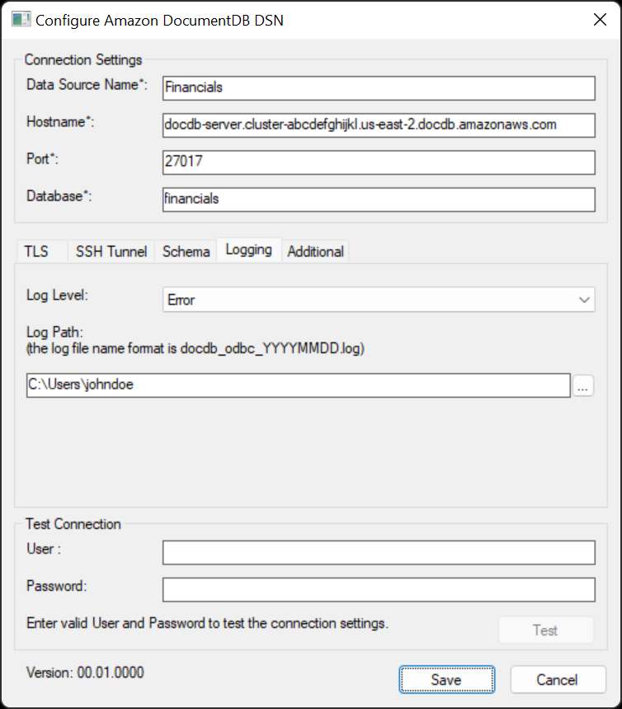Close the Configure Amazon DocumentDB DSN window
622x709 pixels.
(600, 20)
